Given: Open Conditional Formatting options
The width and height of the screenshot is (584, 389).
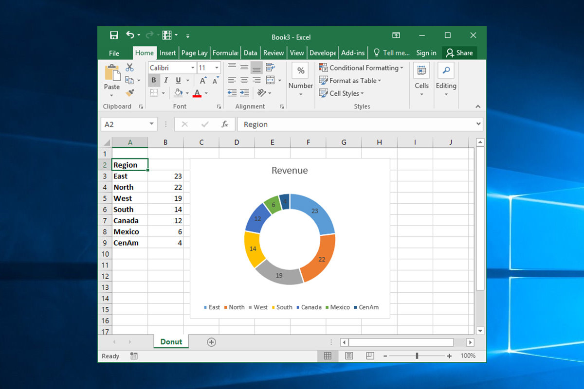Looking at the screenshot, I should (x=362, y=68).
